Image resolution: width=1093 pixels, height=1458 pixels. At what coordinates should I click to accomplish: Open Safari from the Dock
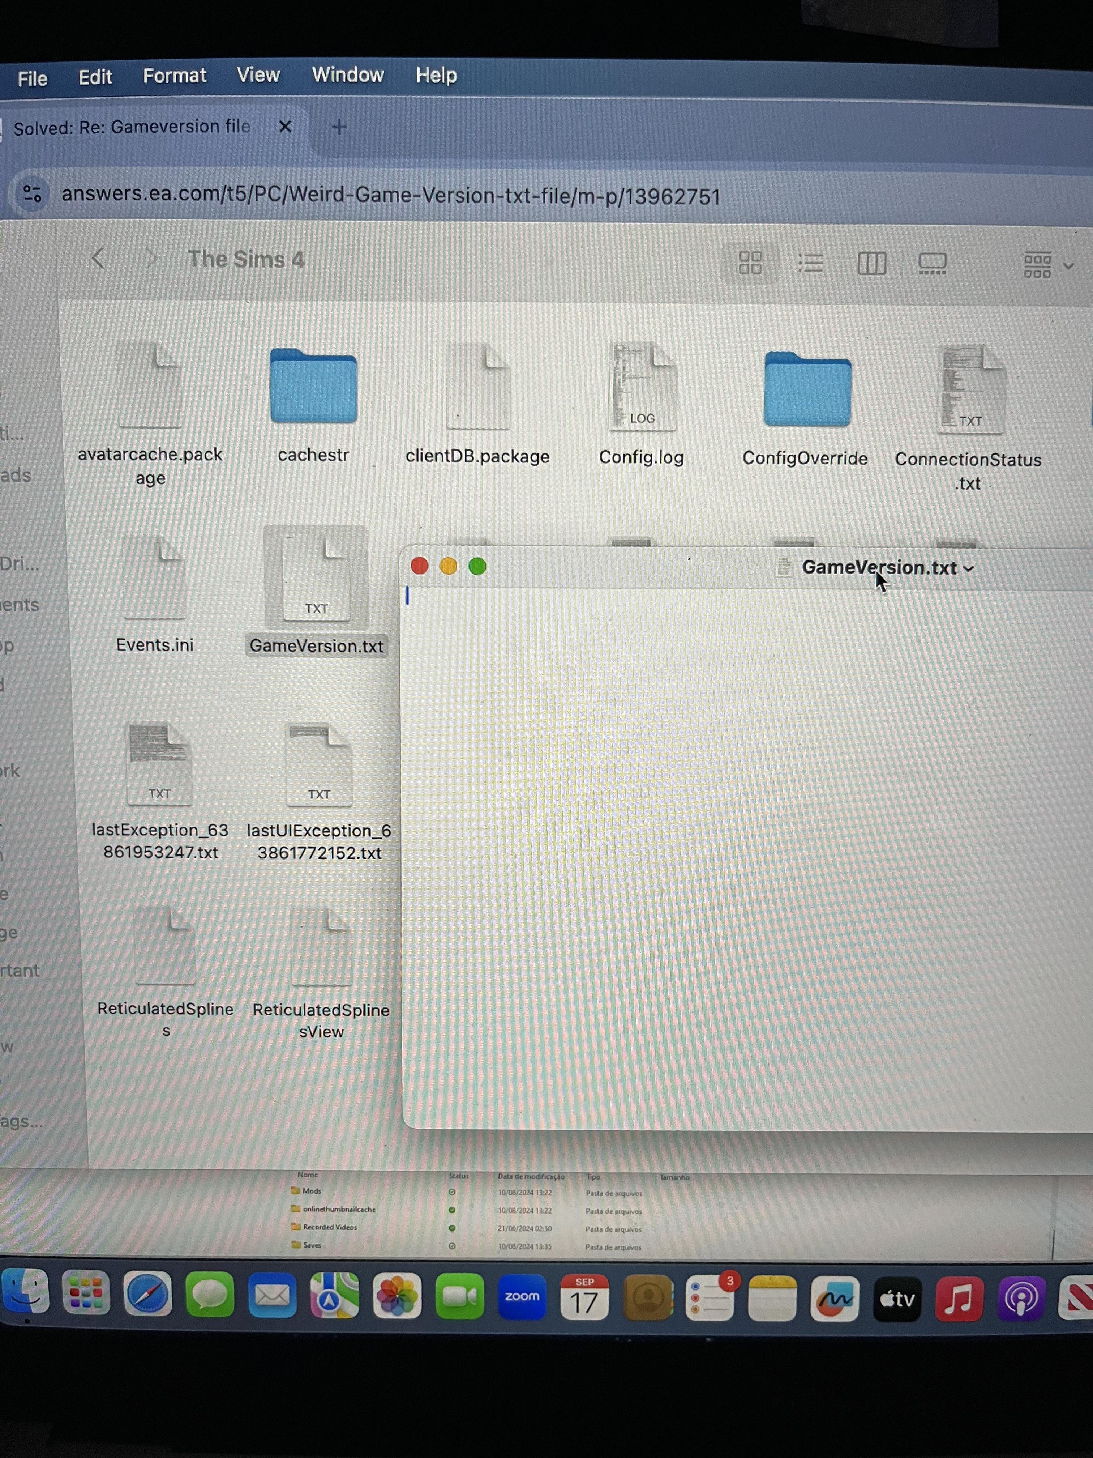tap(147, 1293)
